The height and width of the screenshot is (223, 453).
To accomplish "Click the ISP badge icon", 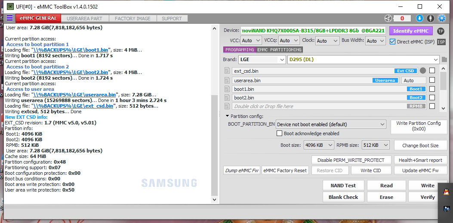I will pyautogui.click(x=441, y=42).
